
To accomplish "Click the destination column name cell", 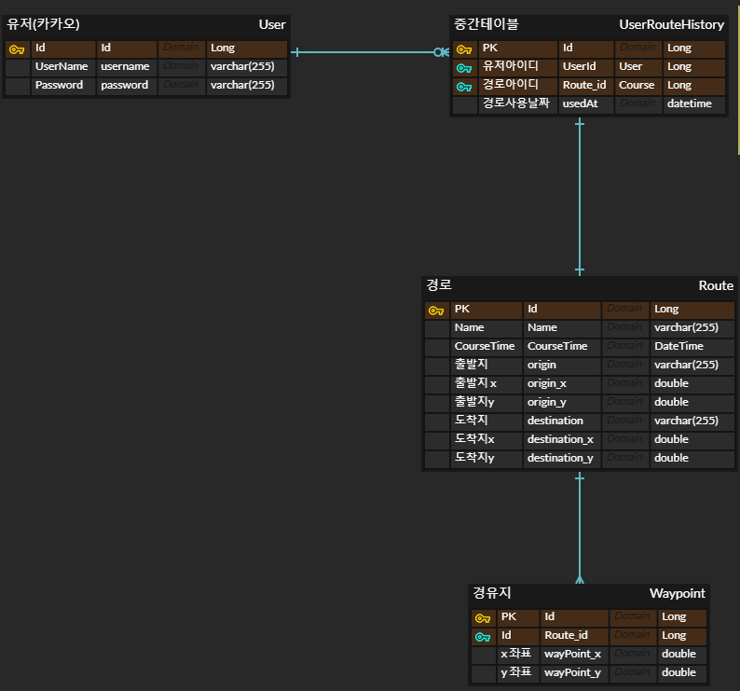I will click(562, 422).
